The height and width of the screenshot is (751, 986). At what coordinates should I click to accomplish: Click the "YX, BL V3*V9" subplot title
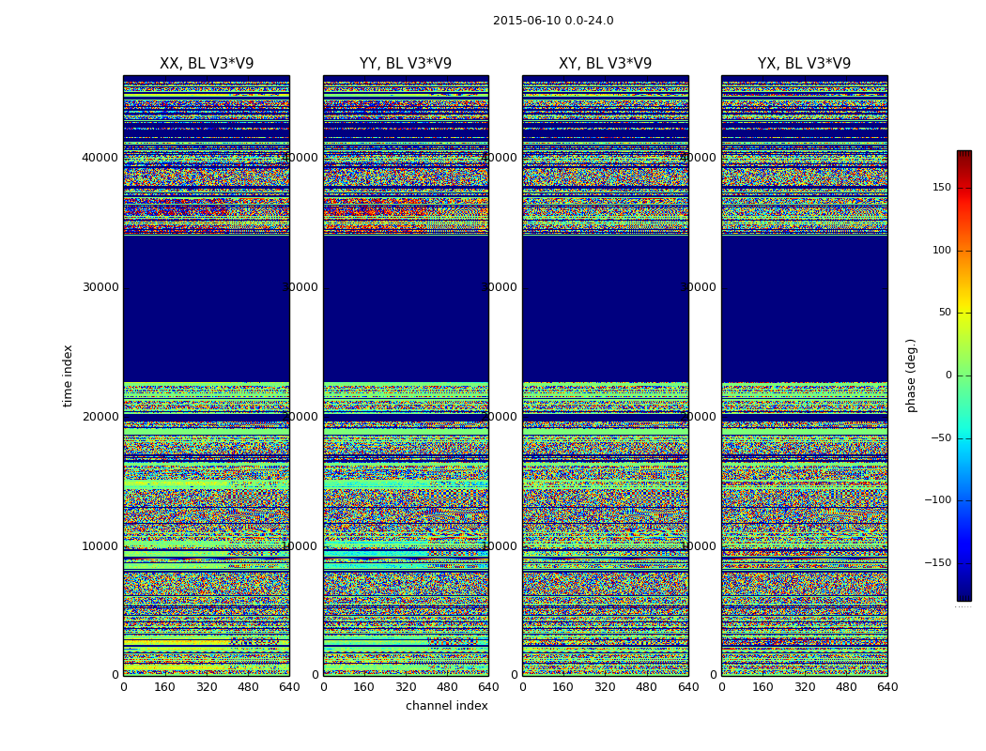[804, 64]
